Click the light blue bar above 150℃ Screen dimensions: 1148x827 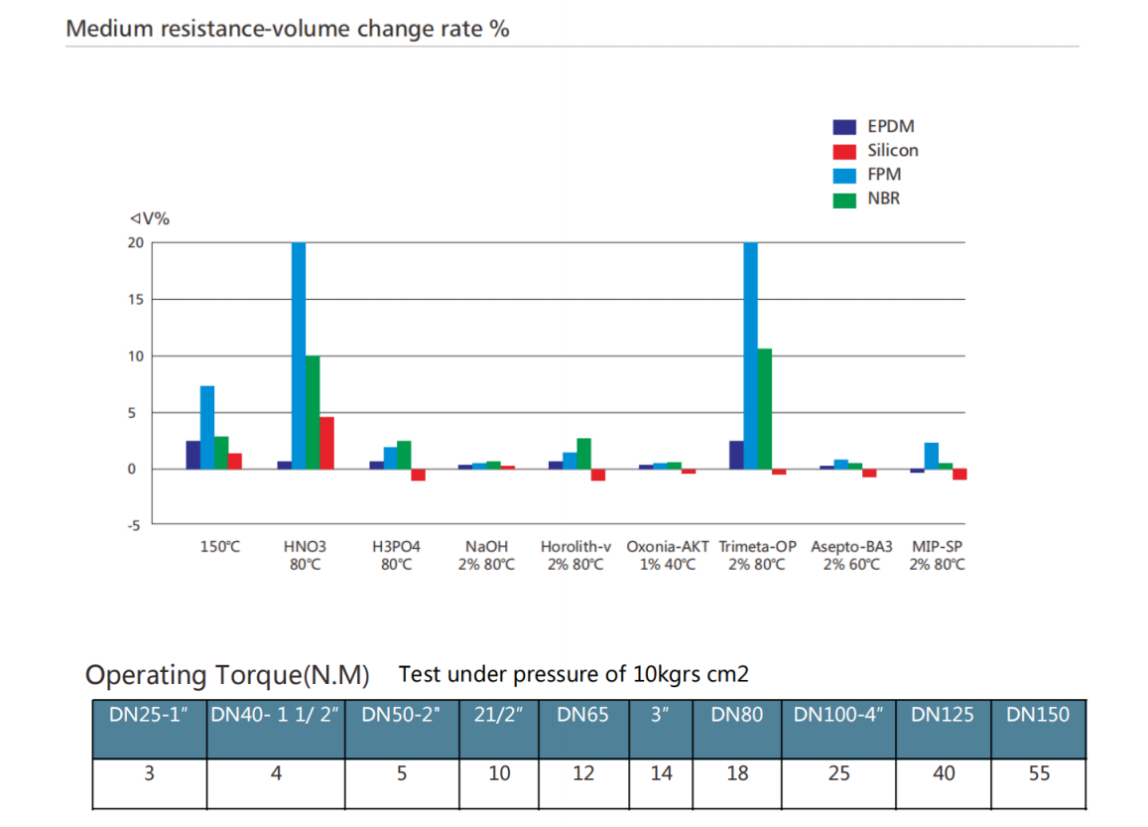point(207,427)
